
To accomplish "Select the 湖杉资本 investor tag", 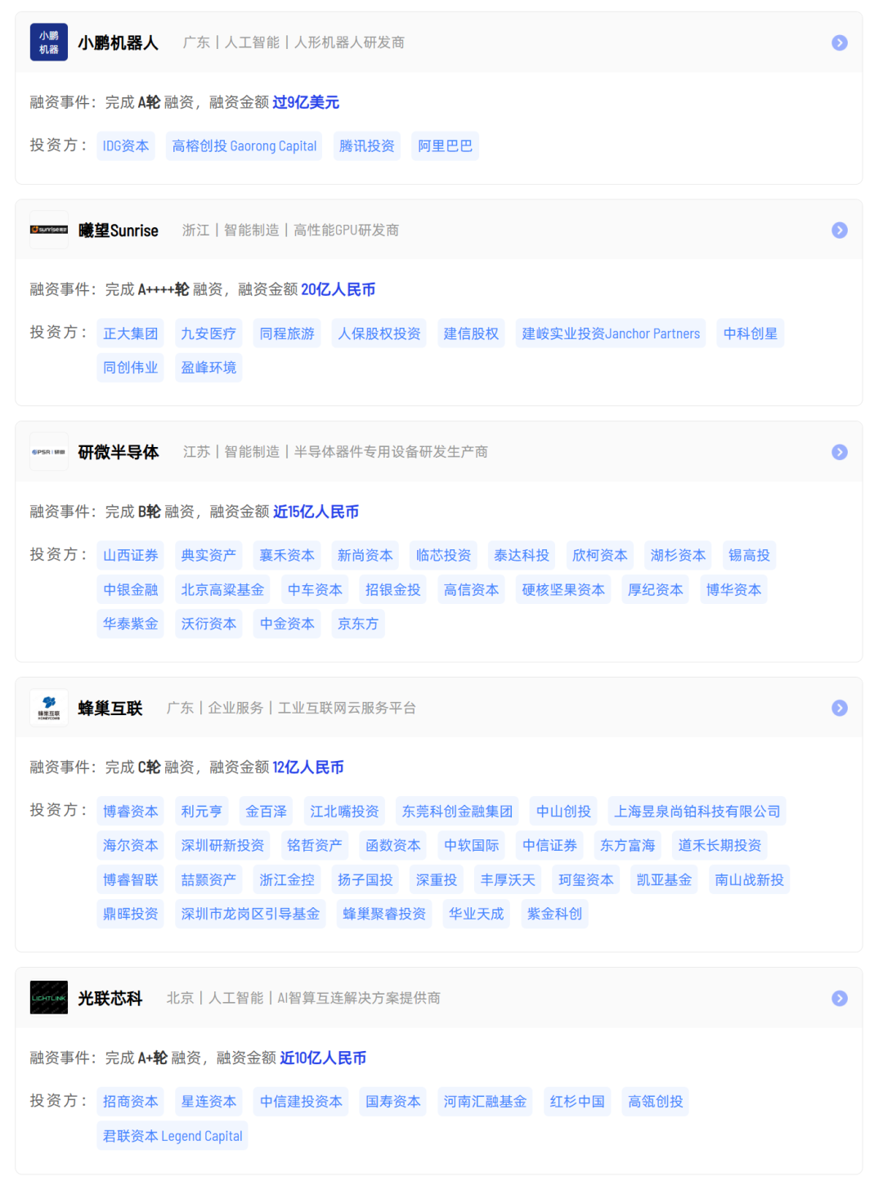I will coord(678,556).
